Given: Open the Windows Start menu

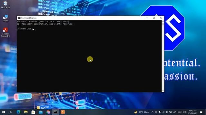Looking at the screenshot, I should pyautogui.click(x=4, y=112).
